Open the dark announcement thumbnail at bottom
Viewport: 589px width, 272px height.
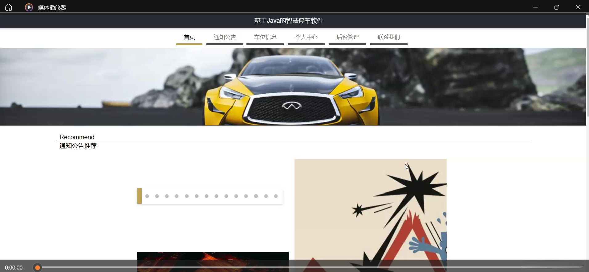(x=213, y=262)
